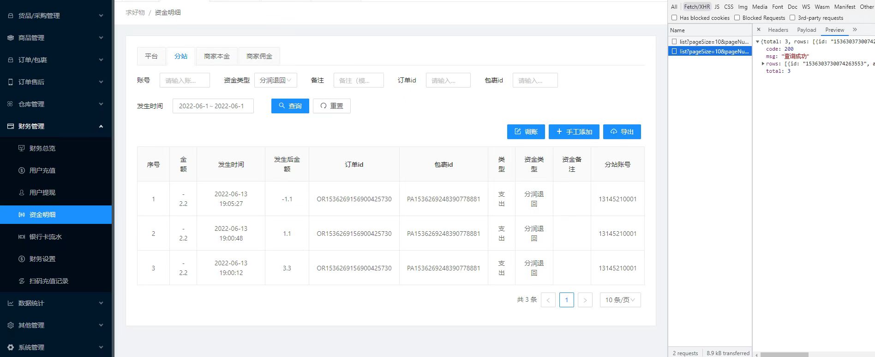
Task: Click the 财务设置 coin icon
Action: [x=22, y=259]
